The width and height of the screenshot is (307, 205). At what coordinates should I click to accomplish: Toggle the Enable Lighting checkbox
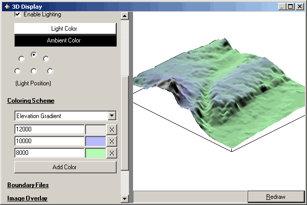click(17, 14)
